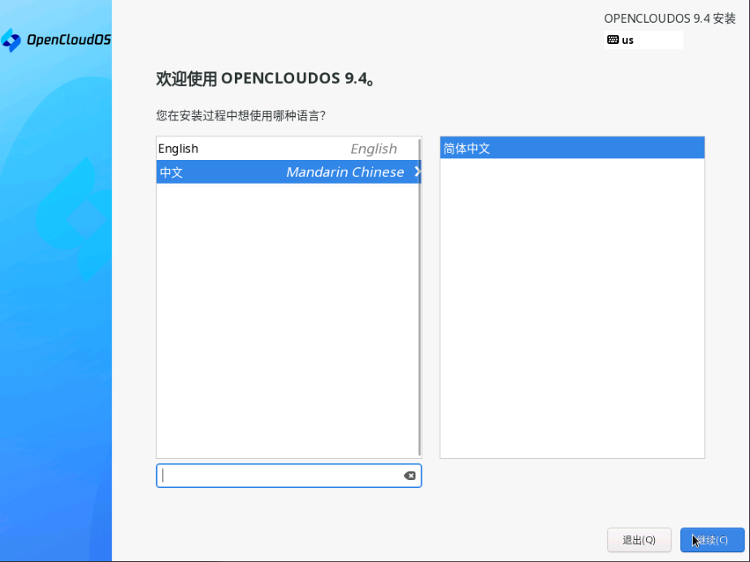Select English in the language list
This screenshot has width=750, height=562.
pyautogui.click(x=288, y=149)
